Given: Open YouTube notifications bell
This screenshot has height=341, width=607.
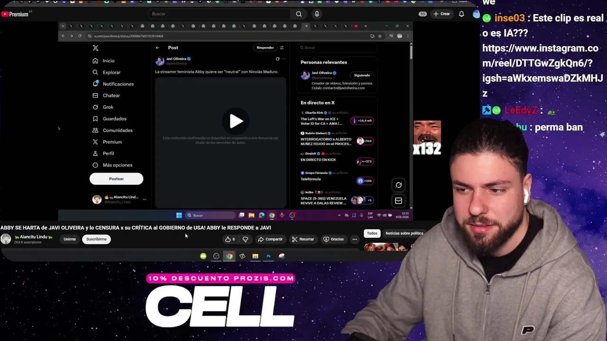Looking at the screenshot, I should point(461,14).
